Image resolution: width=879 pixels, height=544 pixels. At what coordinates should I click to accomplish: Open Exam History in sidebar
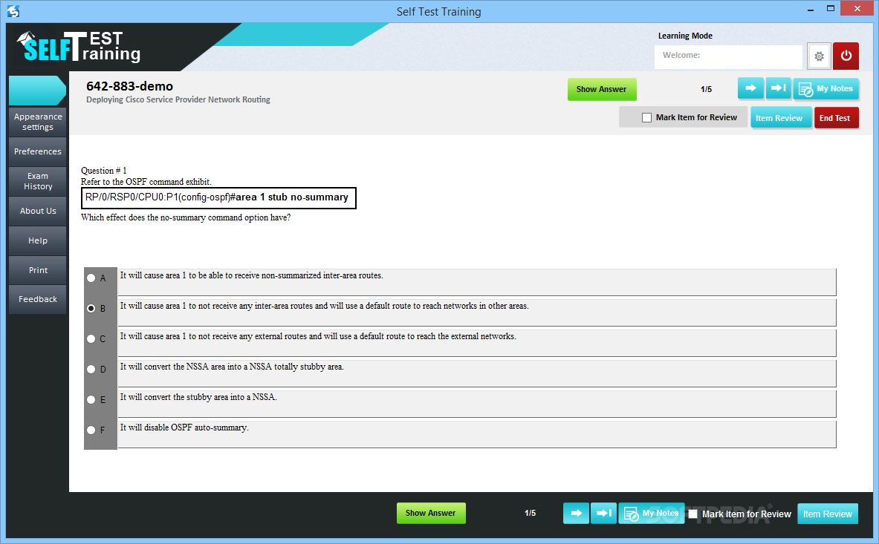38,181
